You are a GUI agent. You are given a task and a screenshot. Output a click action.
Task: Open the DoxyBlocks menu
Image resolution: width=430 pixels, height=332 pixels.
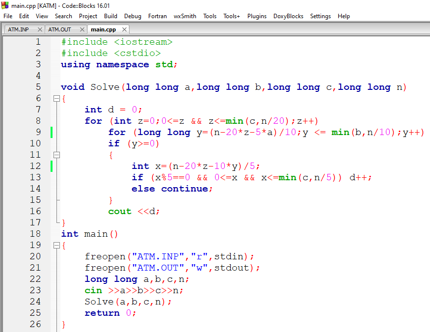(288, 16)
